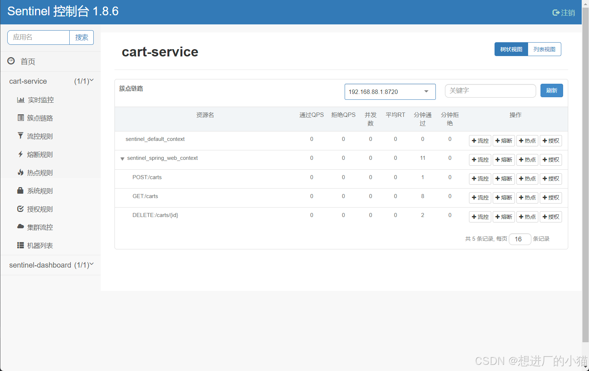
Task: Add 热点 rule for GET:/carts
Action: pyautogui.click(x=527, y=198)
